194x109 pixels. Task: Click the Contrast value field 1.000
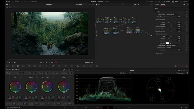tap(46, 73)
